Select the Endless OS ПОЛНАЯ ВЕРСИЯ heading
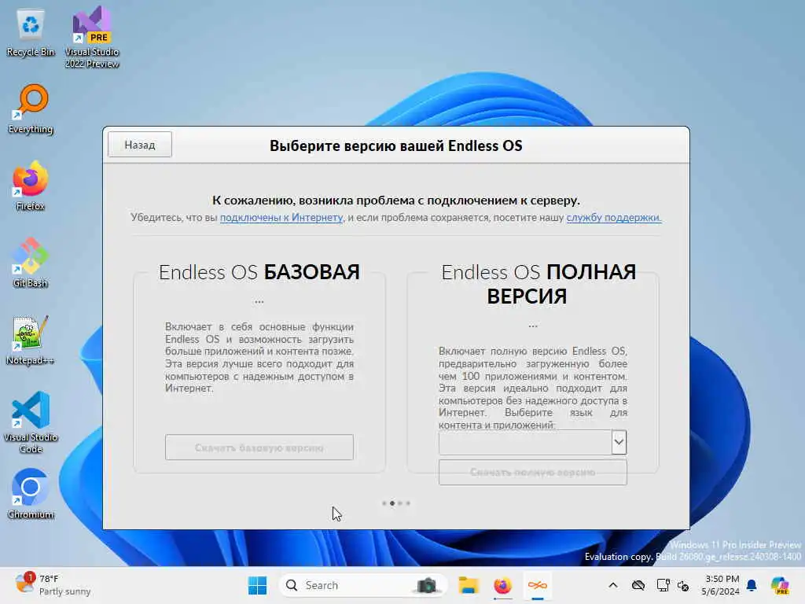 [539, 284]
